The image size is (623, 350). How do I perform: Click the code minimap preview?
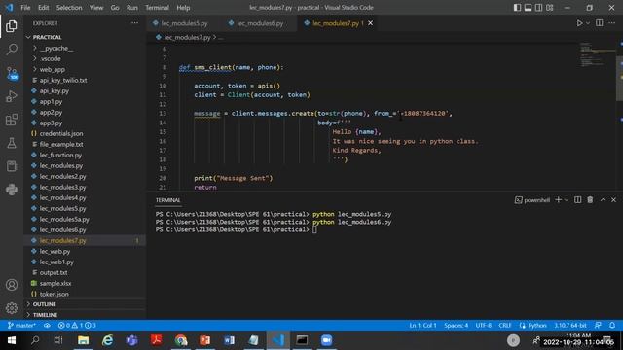point(597,54)
